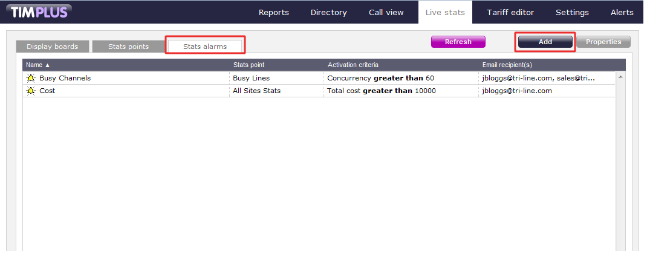Go to the Directory section

pos(328,12)
